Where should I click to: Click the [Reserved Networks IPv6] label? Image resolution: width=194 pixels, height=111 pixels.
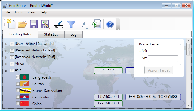[x=35, y=57]
